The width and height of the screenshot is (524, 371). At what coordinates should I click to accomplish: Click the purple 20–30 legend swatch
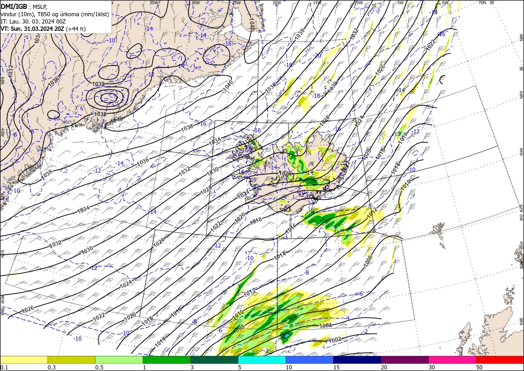(405, 359)
